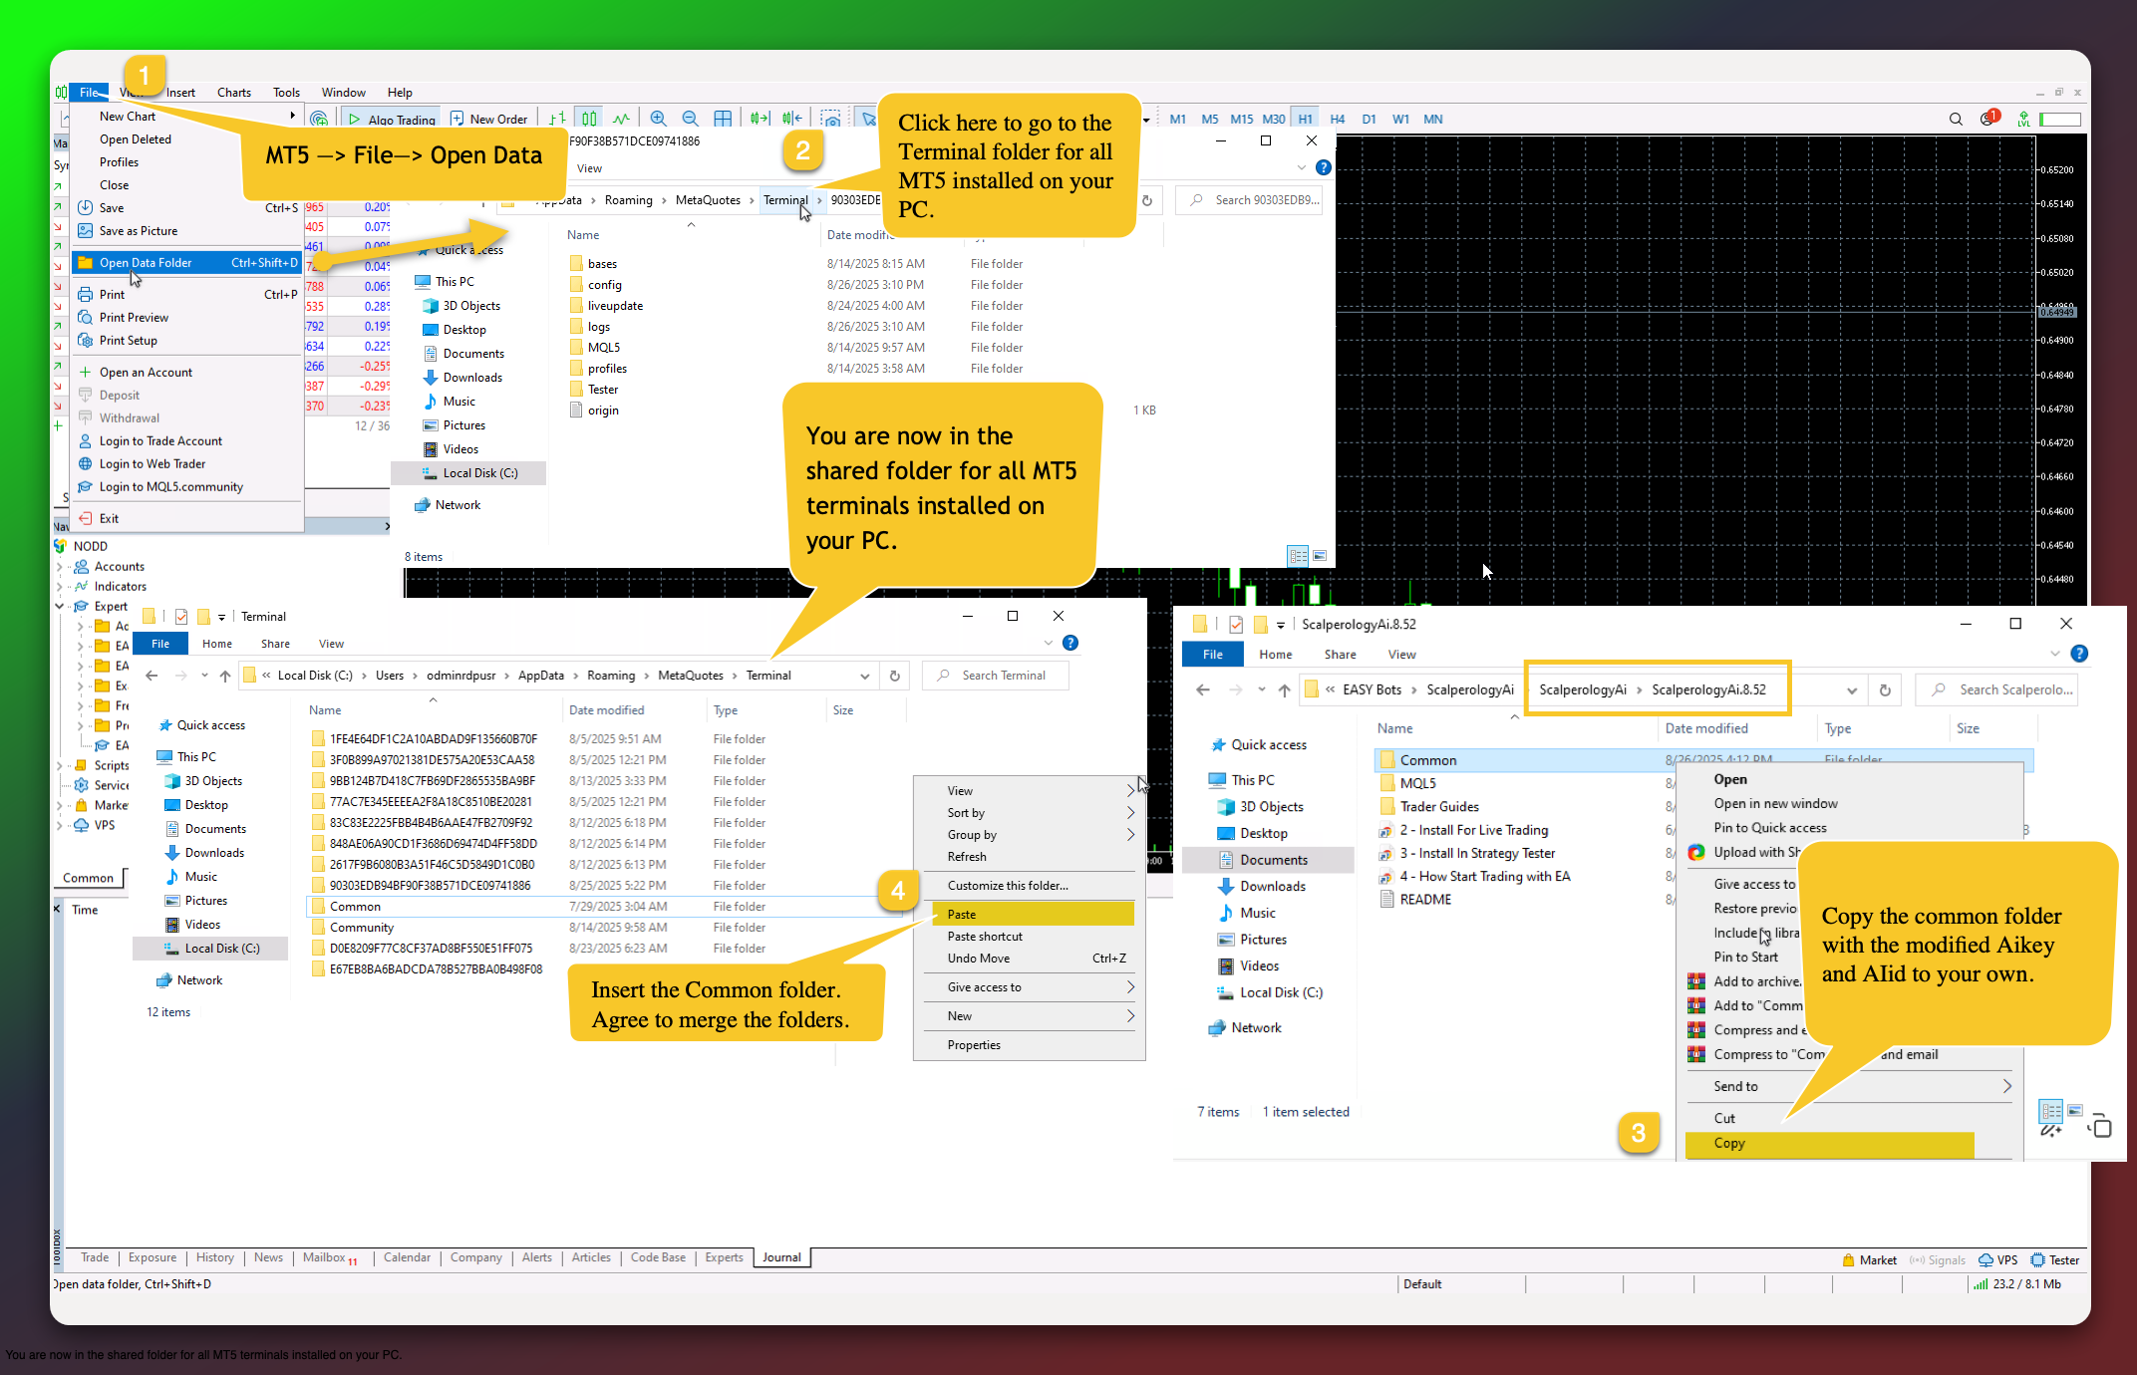Click the tile windows grid icon
This screenshot has width=2137, height=1375.
(x=723, y=119)
